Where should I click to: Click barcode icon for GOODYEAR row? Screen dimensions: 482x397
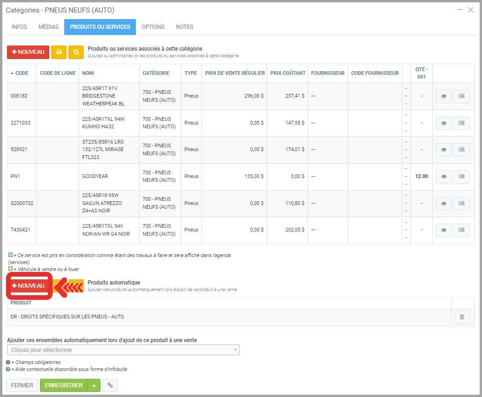(x=461, y=177)
